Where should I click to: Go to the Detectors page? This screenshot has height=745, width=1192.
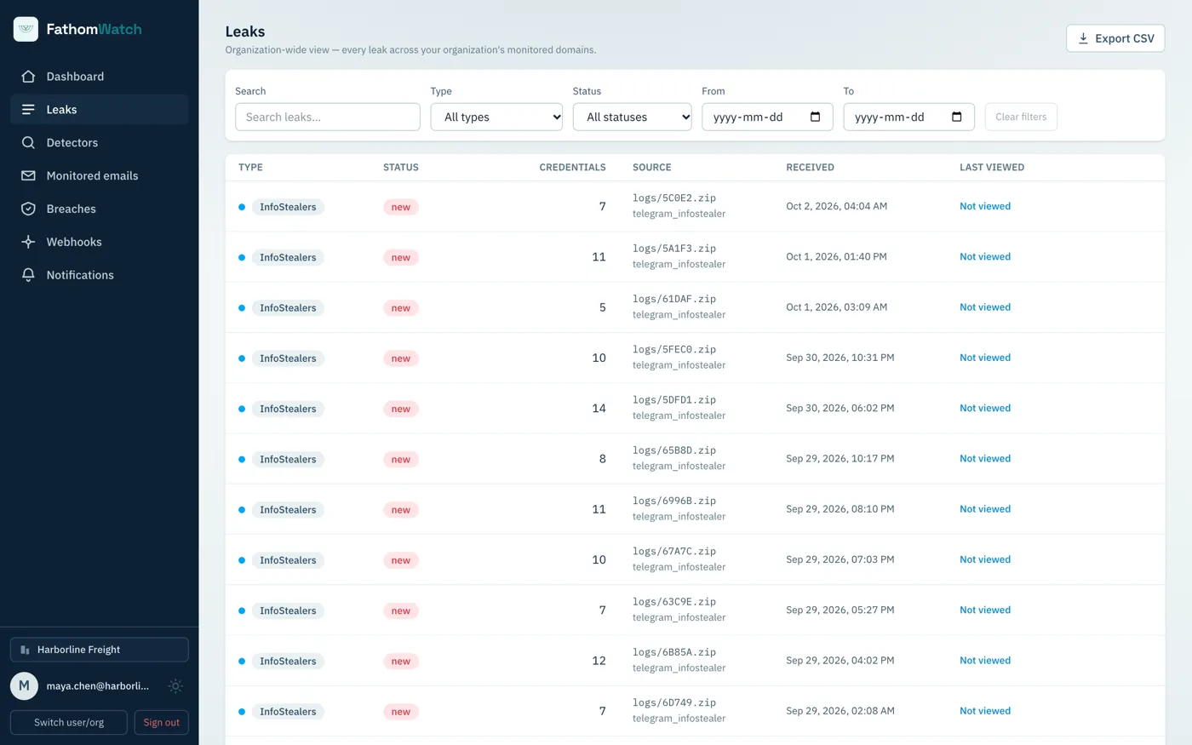point(100,143)
